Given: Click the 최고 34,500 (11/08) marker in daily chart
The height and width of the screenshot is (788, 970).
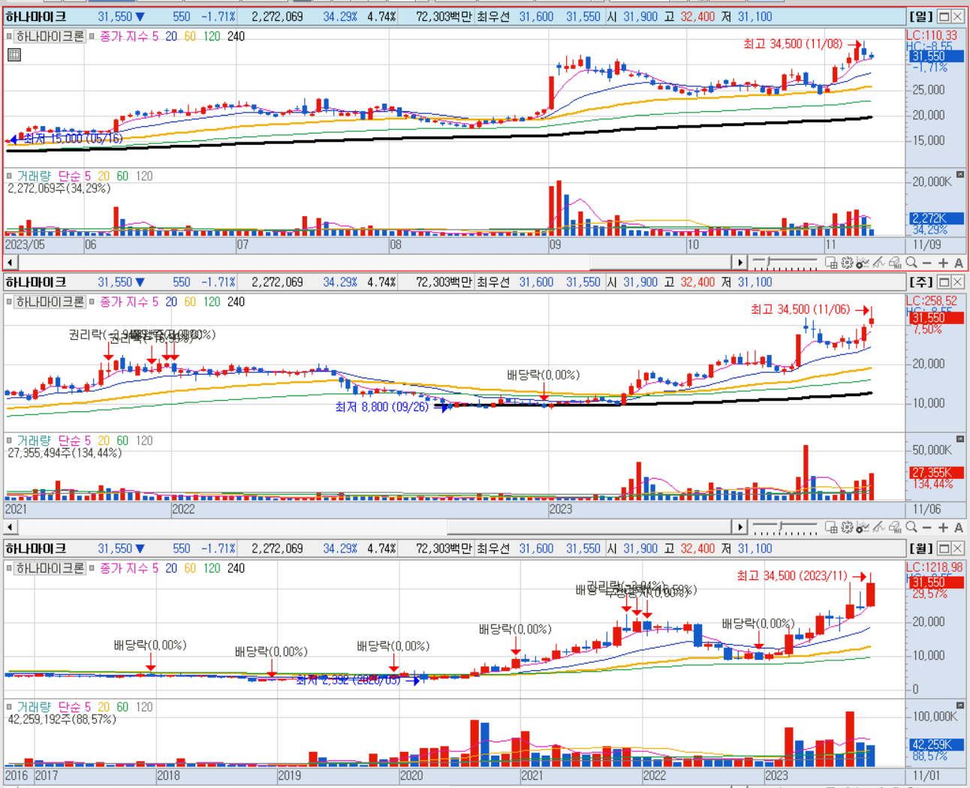Looking at the screenshot, I should [793, 44].
